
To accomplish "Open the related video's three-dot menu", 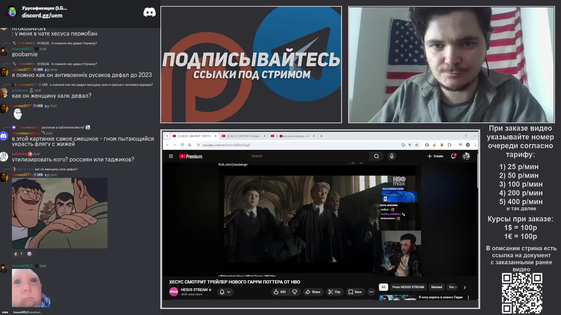I will [468, 297].
